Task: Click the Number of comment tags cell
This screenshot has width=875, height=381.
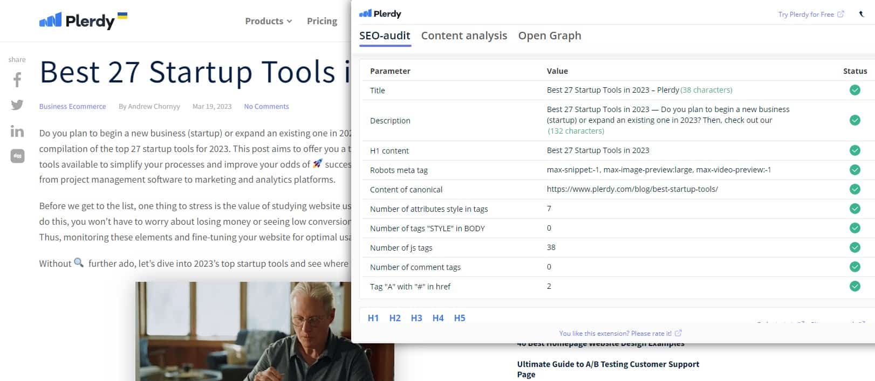Action: [415, 267]
